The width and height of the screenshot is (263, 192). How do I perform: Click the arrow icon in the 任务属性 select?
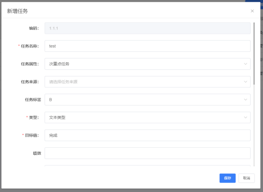tap(245, 64)
